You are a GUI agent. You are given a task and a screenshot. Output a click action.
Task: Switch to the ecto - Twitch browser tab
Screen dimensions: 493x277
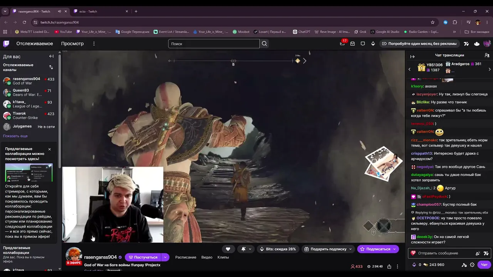pyautogui.click(x=101, y=11)
